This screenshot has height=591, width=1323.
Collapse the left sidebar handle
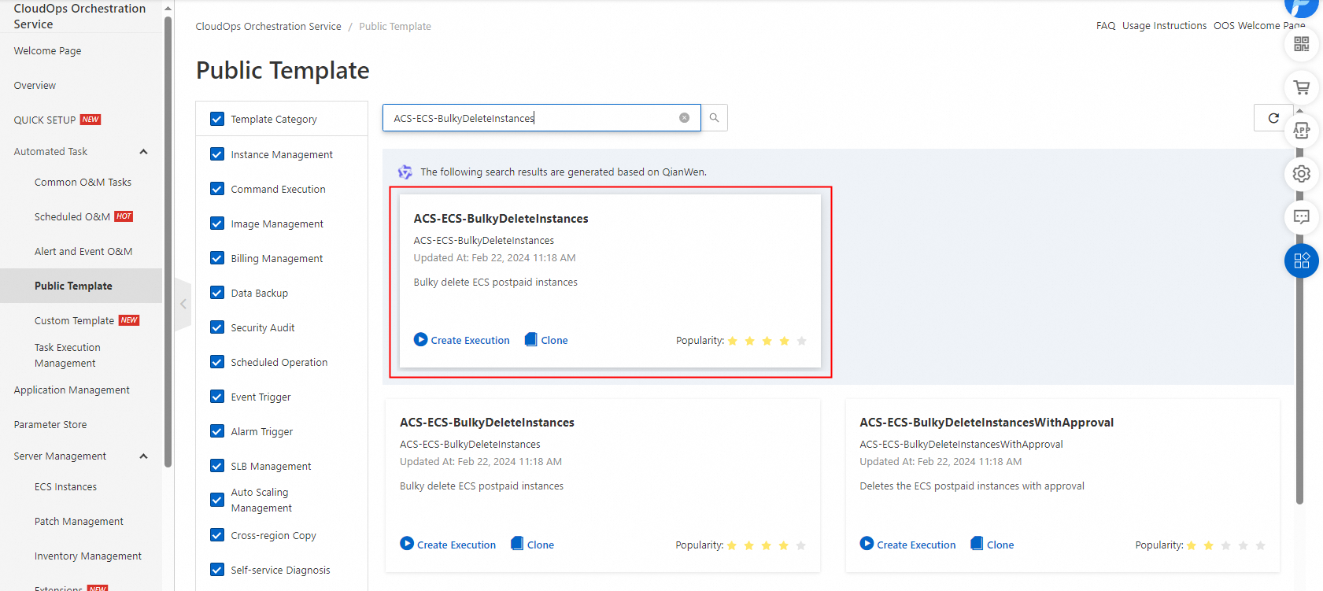coord(183,304)
